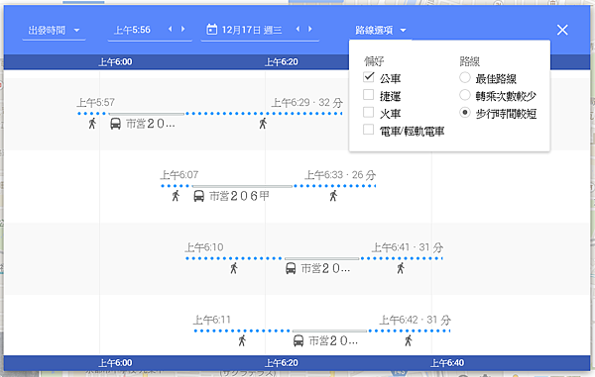Uncheck the 公車 checkbox
The width and height of the screenshot is (595, 377).
click(x=369, y=77)
